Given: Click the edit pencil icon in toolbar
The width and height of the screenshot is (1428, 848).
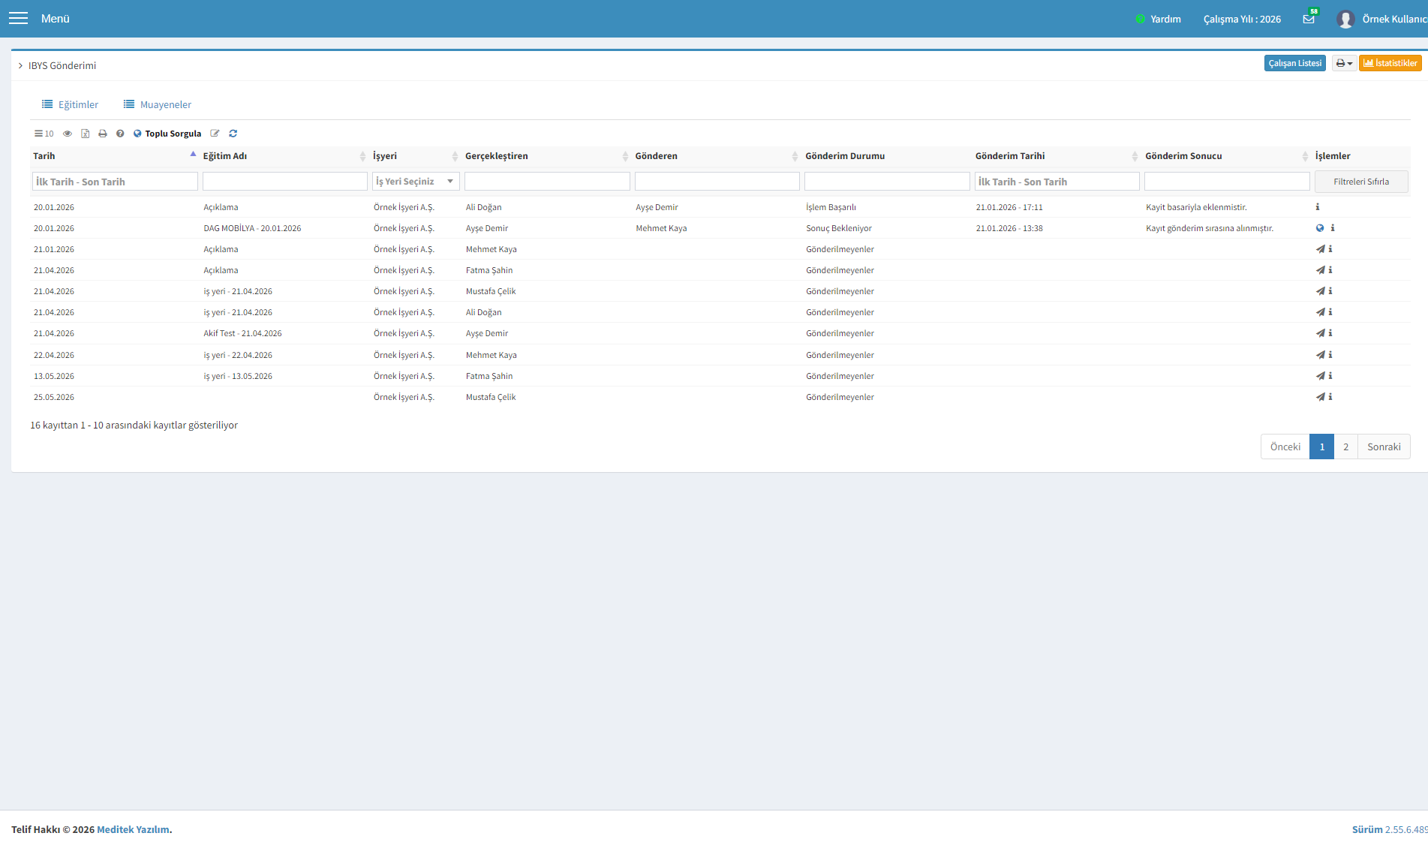Looking at the screenshot, I should coord(215,134).
